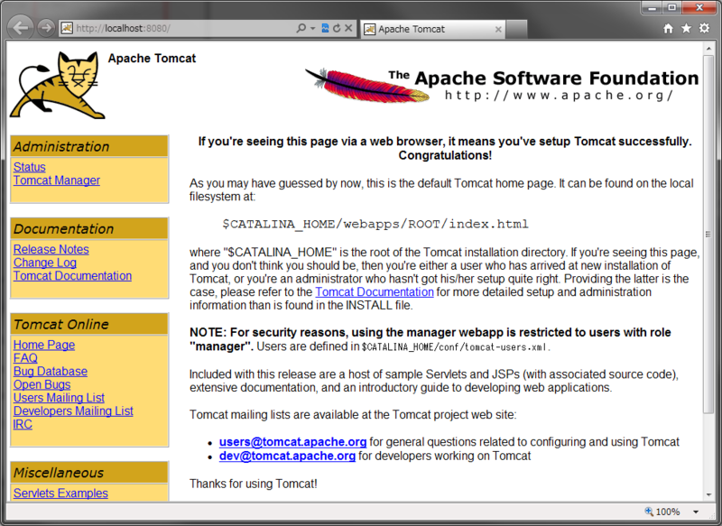The width and height of the screenshot is (722, 526).
Task: Click the Tomcat Online section header
Action: click(x=89, y=324)
